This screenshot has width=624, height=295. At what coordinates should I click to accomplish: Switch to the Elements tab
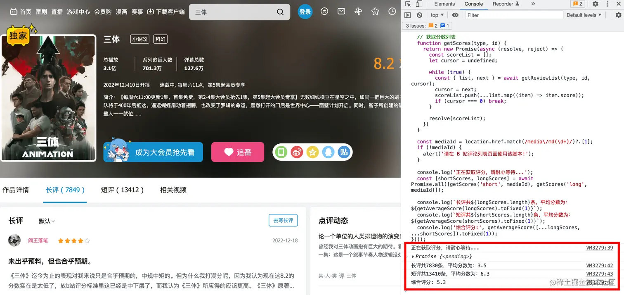(x=444, y=4)
